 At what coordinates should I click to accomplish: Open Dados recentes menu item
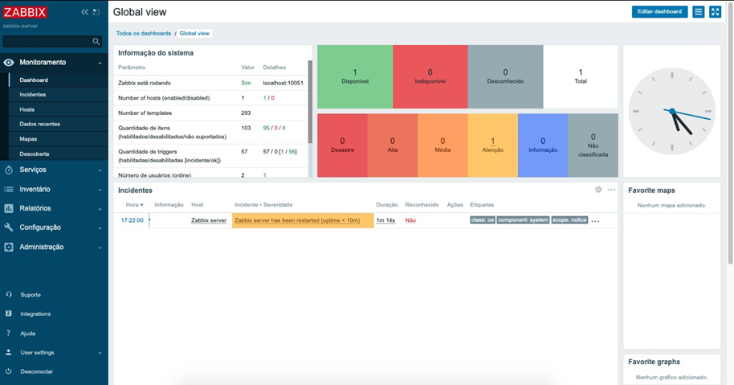click(40, 124)
